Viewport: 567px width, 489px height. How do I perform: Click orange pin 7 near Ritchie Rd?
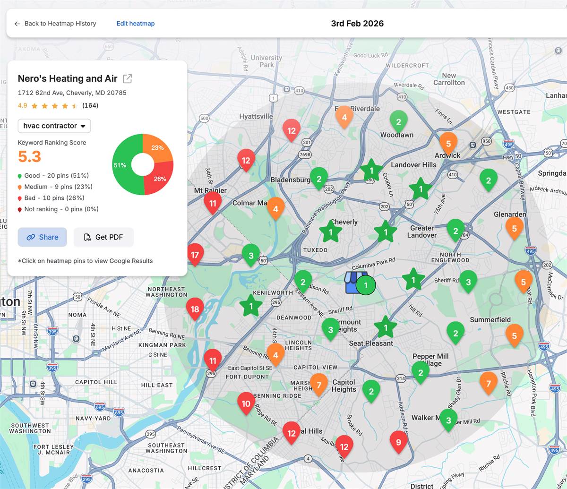click(489, 384)
